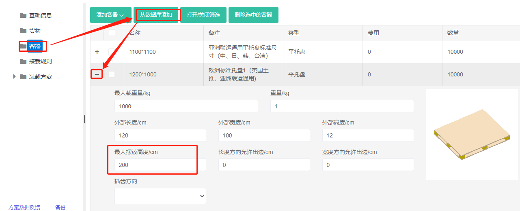
Task: Check the 1200*1000 container row checkbox
Action: point(112,74)
